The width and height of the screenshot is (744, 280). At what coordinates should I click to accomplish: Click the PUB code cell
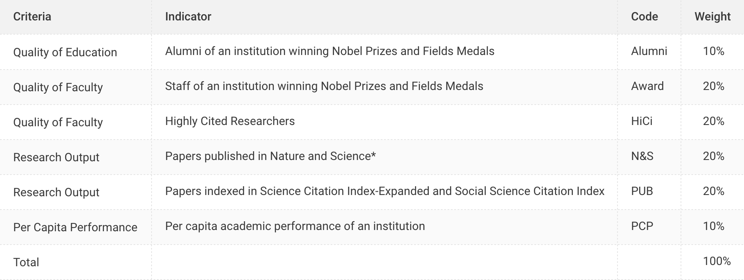642,191
